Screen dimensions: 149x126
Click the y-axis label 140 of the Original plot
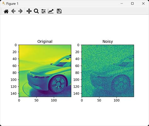[14, 93]
